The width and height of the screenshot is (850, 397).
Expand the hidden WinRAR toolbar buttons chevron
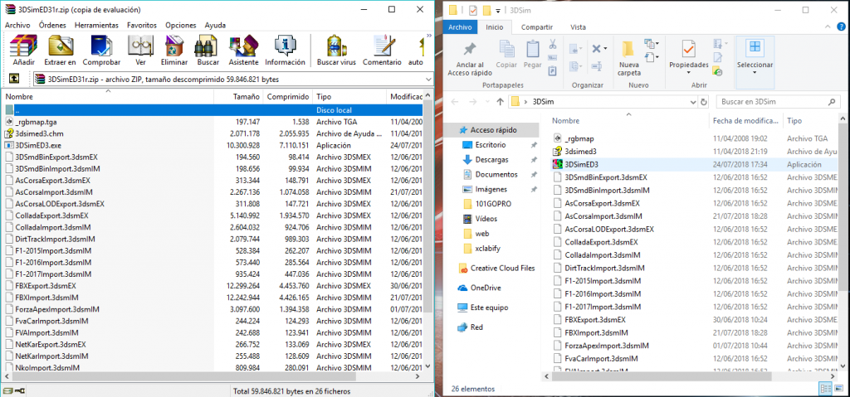coord(429,36)
